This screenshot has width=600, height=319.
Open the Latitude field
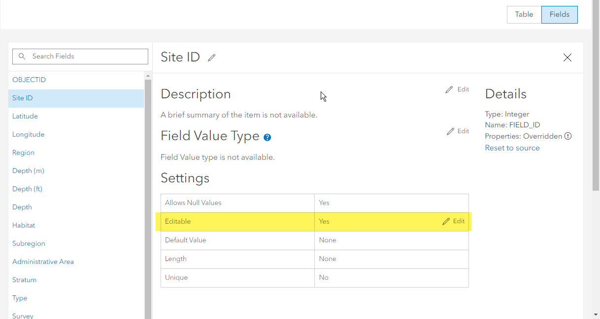click(25, 116)
